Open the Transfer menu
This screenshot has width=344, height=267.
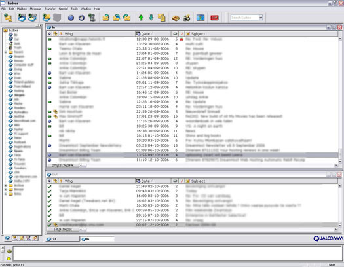(50, 9)
